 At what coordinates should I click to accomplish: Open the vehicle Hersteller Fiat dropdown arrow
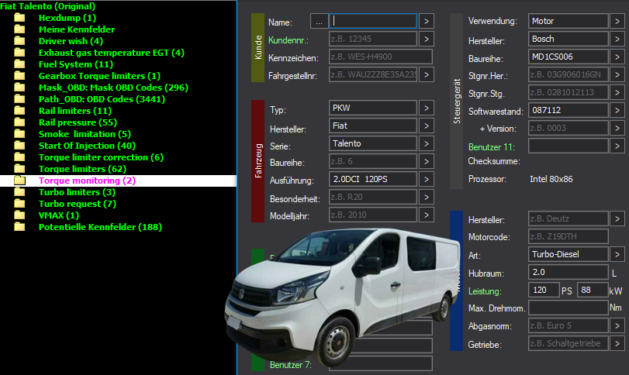tap(427, 126)
